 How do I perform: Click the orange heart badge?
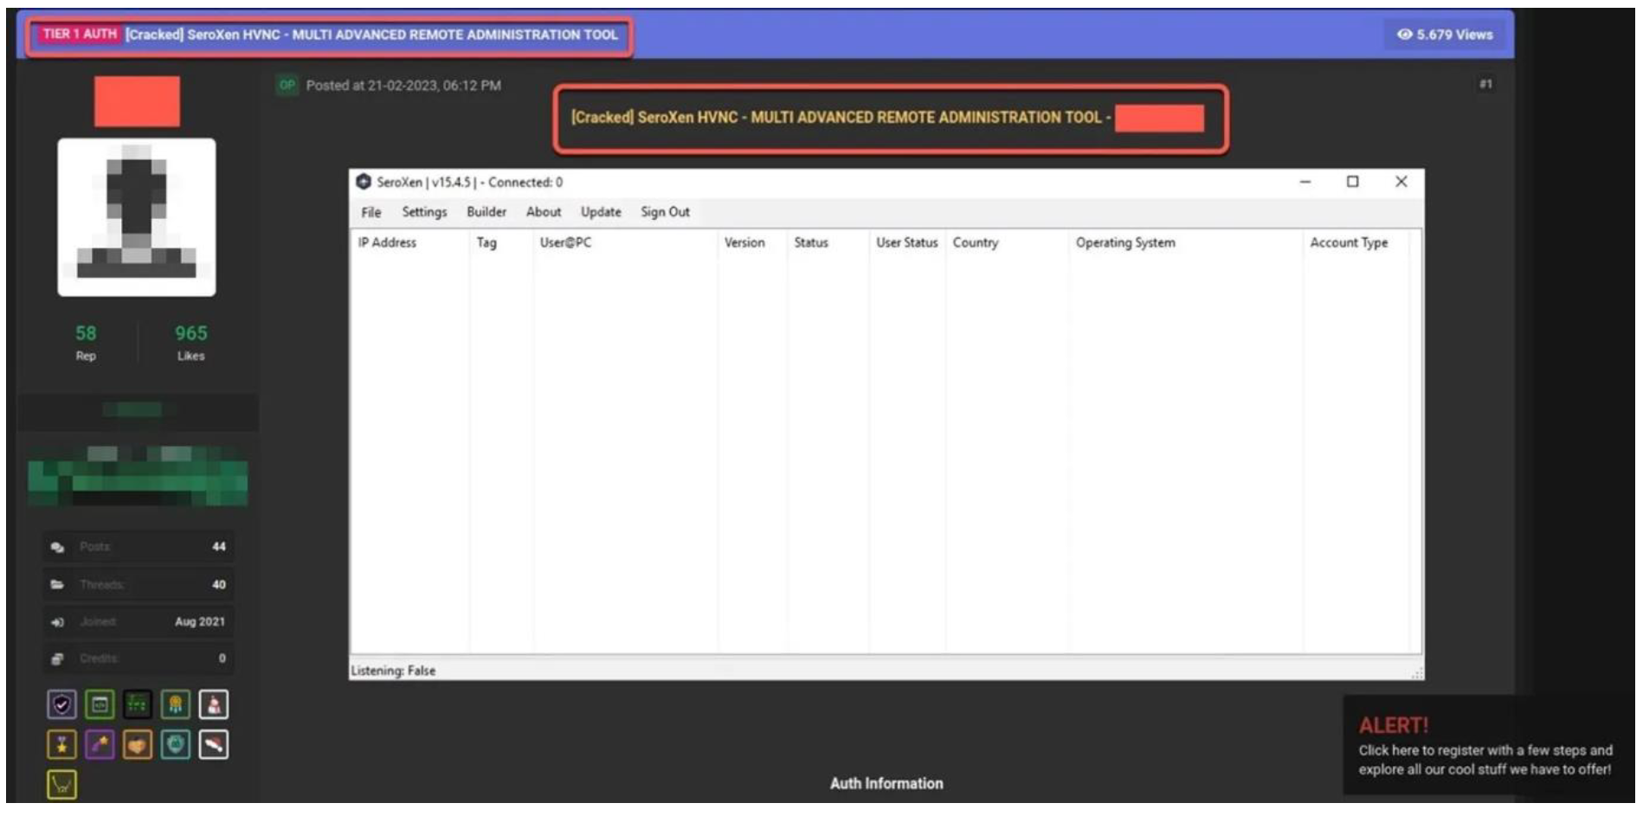pyautogui.click(x=138, y=745)
